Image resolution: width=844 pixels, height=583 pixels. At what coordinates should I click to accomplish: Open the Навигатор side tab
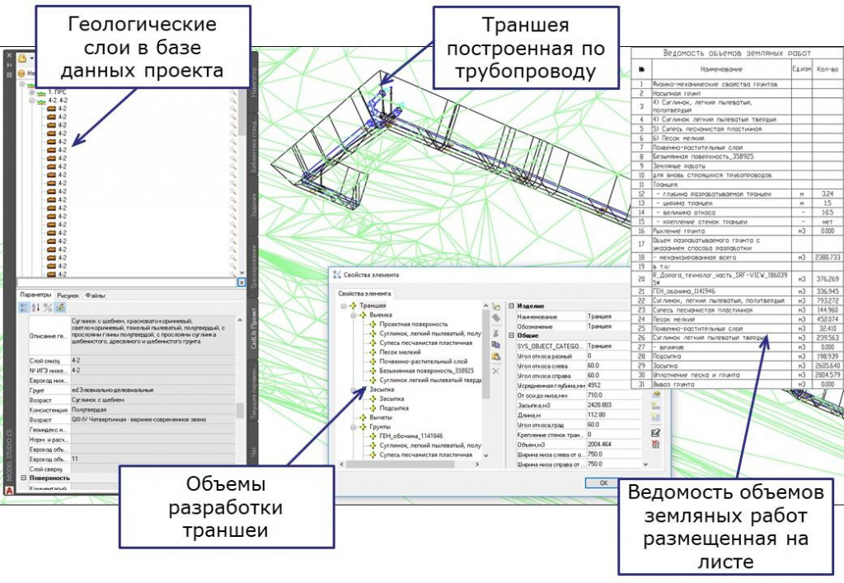[x=254, y=82]
